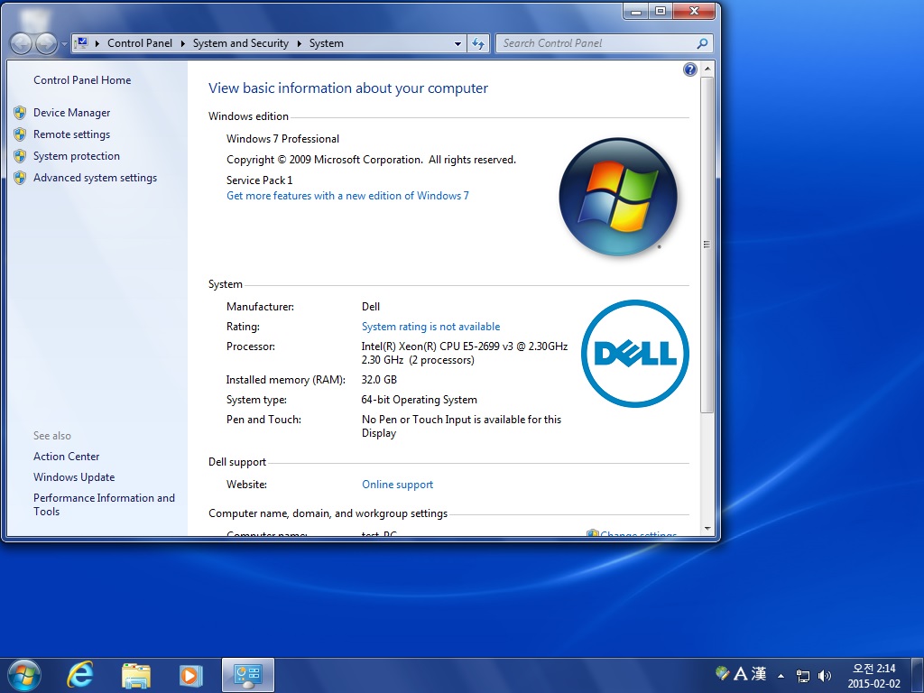This screenshot has height=693, width=924.
Task: Open Action Center under See also
Action: pos(66,457)
